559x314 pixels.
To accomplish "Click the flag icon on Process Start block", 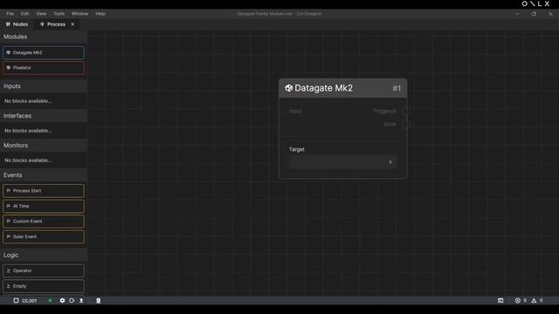I will pyautogui.click(x=8, y=190).
